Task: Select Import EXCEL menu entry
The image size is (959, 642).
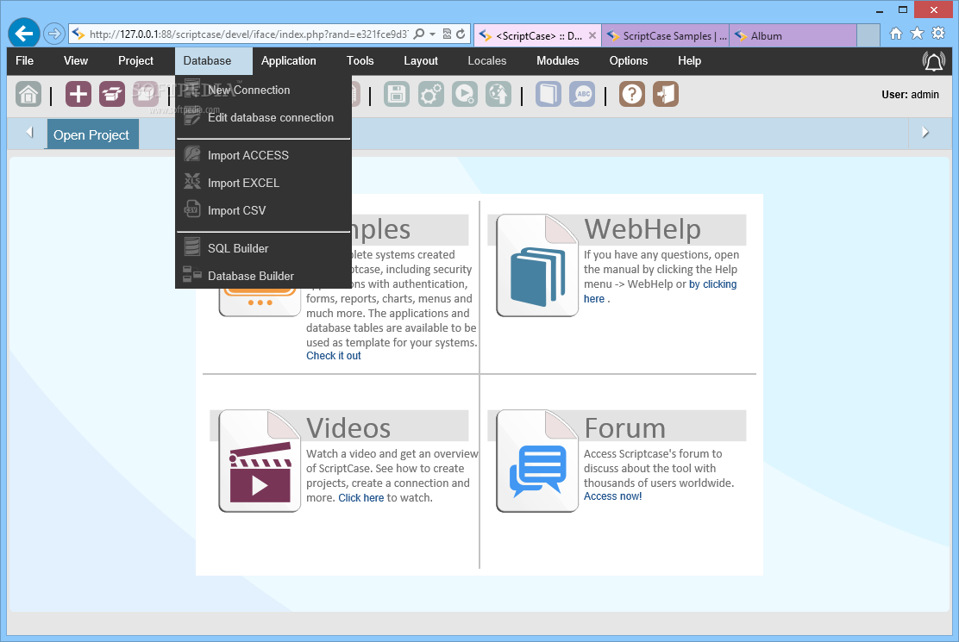Action: click(x=264, y=183)
